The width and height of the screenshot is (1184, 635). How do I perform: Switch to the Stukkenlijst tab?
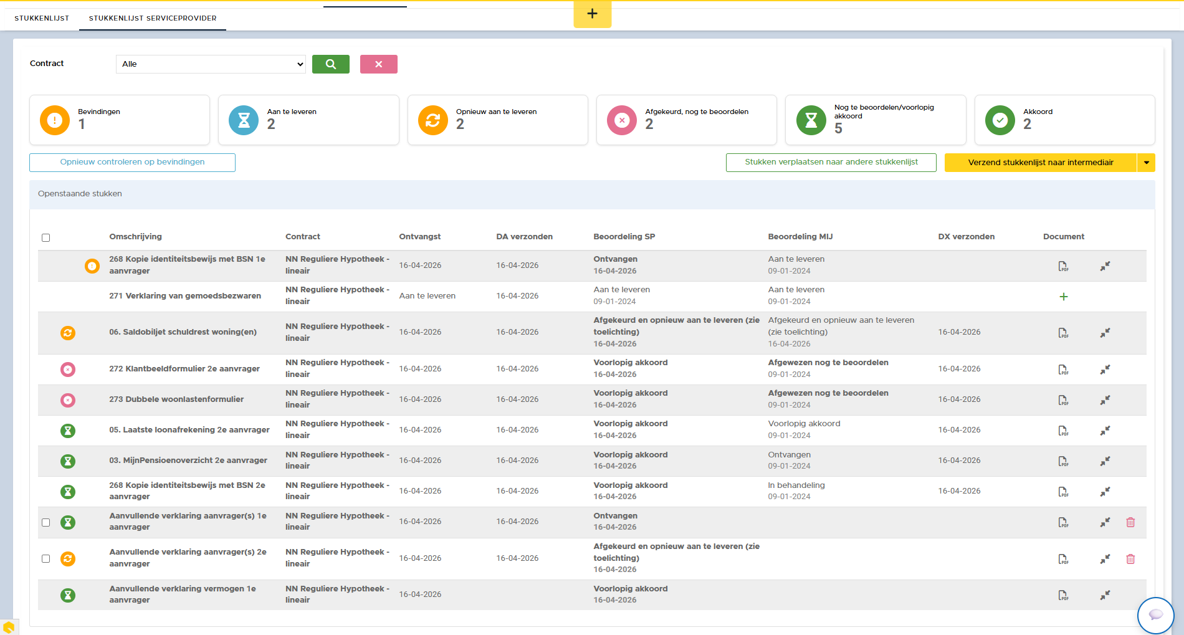point(42,18)
